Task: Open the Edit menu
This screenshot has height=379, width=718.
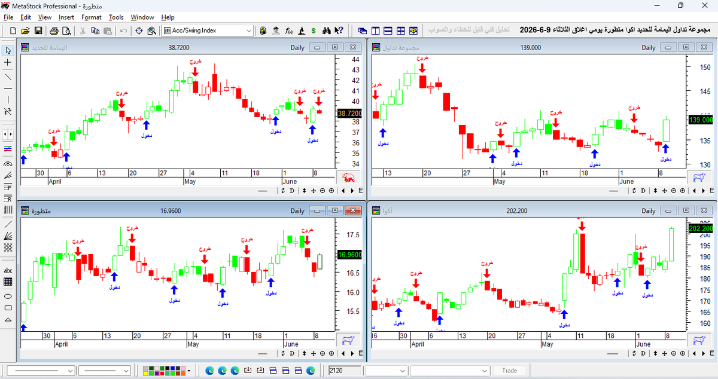Action: pos(26,17)
